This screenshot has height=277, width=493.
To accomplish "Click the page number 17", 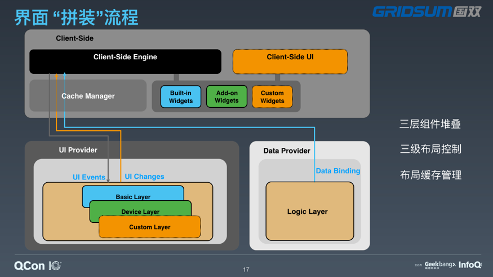I will pyautogui.click(x=246, y=270).
